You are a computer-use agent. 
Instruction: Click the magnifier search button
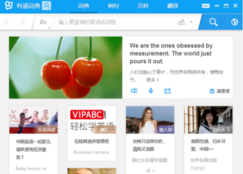[x=213, y=22]
